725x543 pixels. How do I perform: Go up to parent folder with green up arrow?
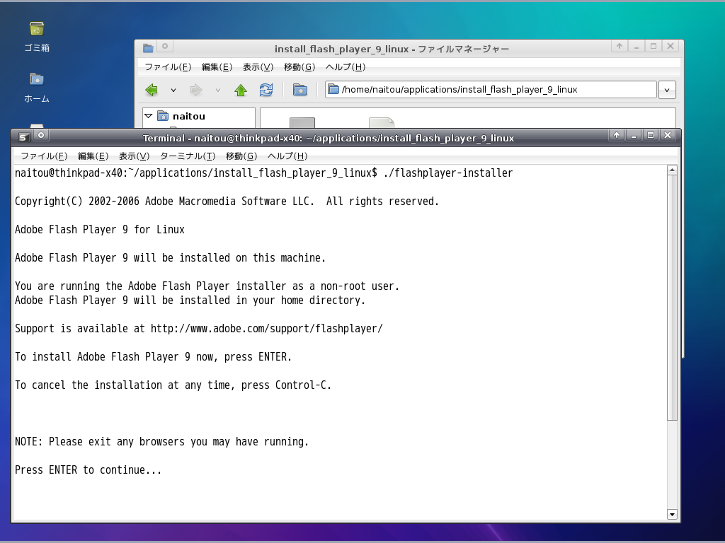pyautogui.click(x=241, y=90)
